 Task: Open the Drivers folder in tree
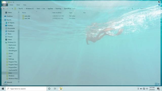[x=11, y=53]
